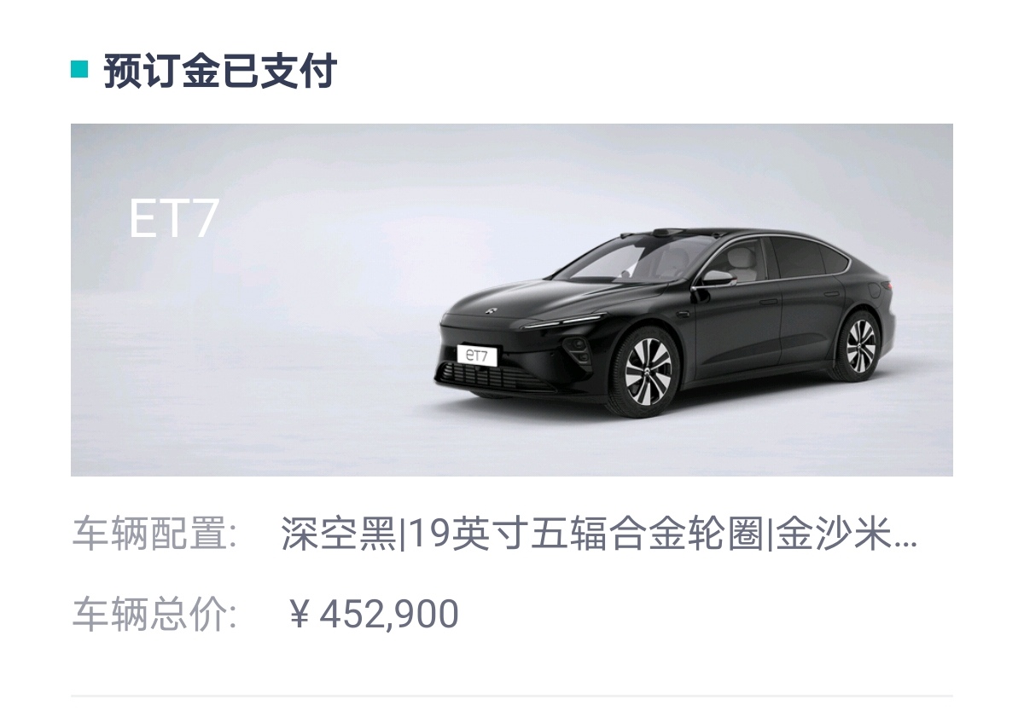
Task: Open the ET7 car banner image
Action: click(511, 300)
